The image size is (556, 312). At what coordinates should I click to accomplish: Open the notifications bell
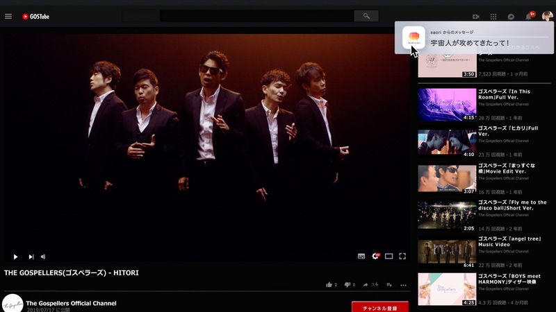tap(528, 17)
